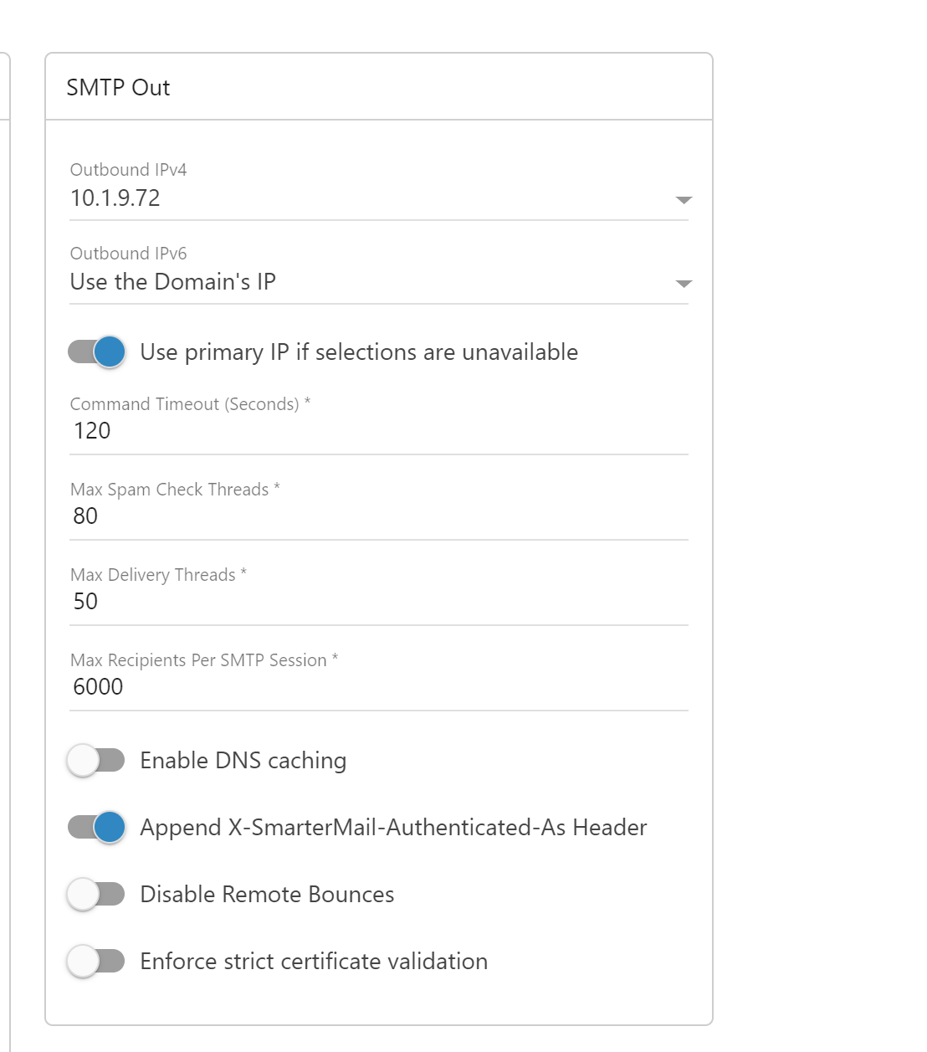Click the "Enforce strict certificate validation" label text
The height and width of the screenshot is (1052, 927).
click(314, 962)
